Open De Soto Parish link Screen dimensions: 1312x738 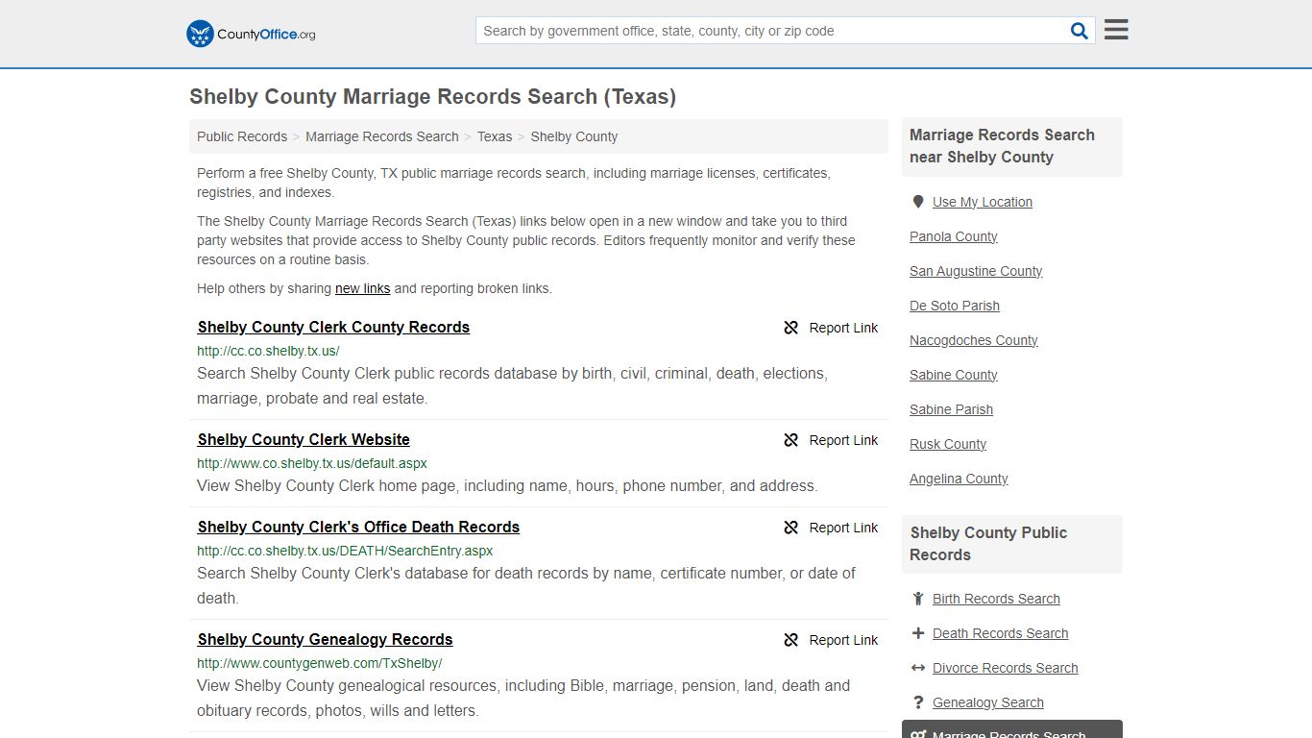[x=955, y=306]
